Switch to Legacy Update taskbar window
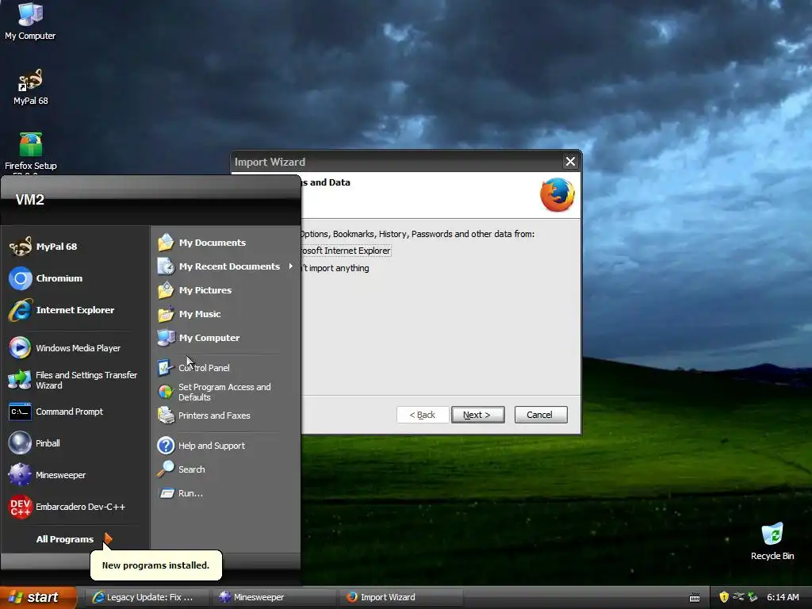The image size is (812, 609). click(147, 597)
